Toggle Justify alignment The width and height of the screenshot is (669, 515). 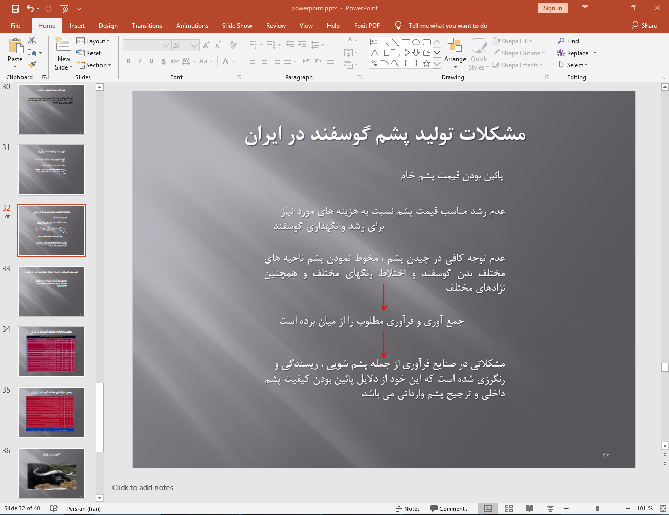288,61
